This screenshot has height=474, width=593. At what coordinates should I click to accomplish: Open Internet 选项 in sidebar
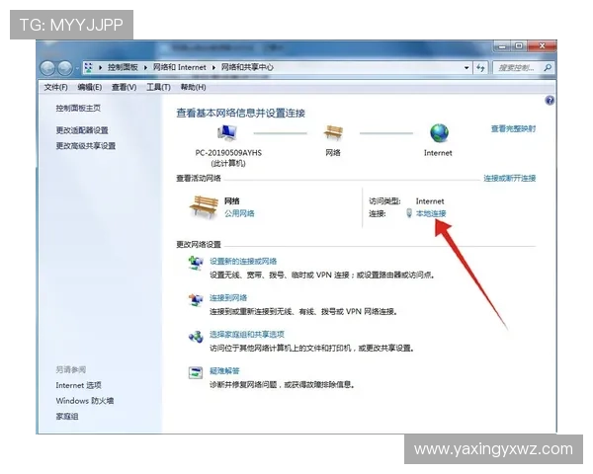pos(79,385)
